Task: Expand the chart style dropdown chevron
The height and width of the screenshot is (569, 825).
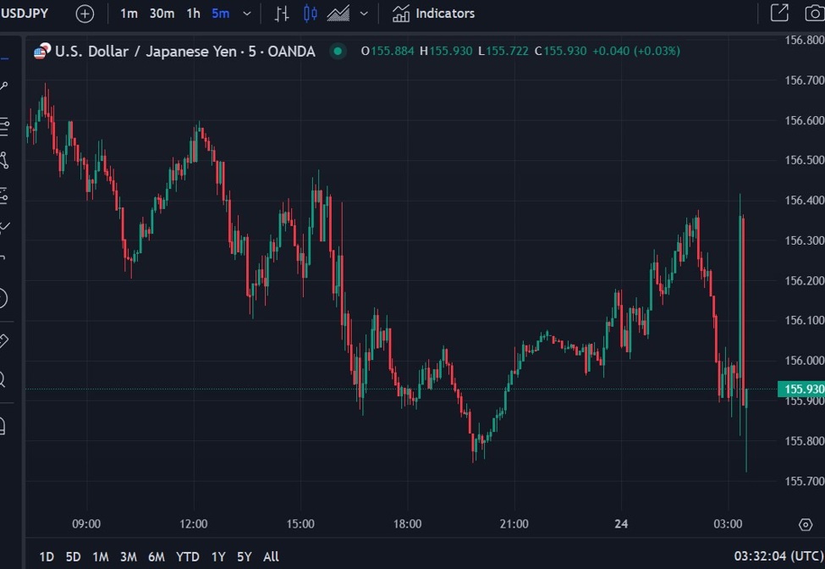Action: pyautogui.click(x=364, y=14)
